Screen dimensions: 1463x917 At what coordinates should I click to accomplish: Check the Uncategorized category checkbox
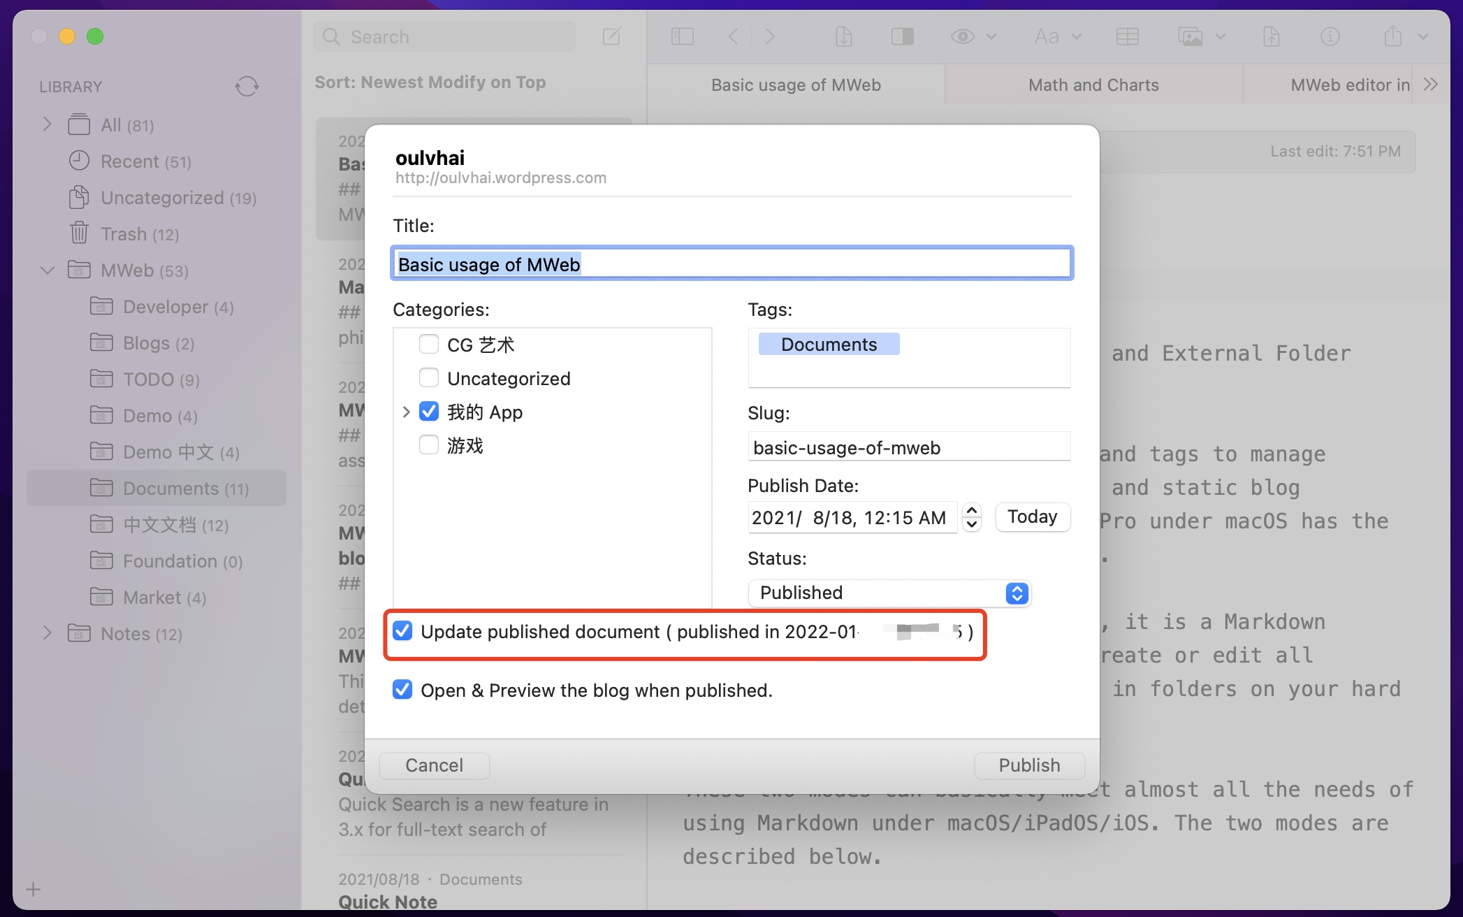(x=429, y=378)
